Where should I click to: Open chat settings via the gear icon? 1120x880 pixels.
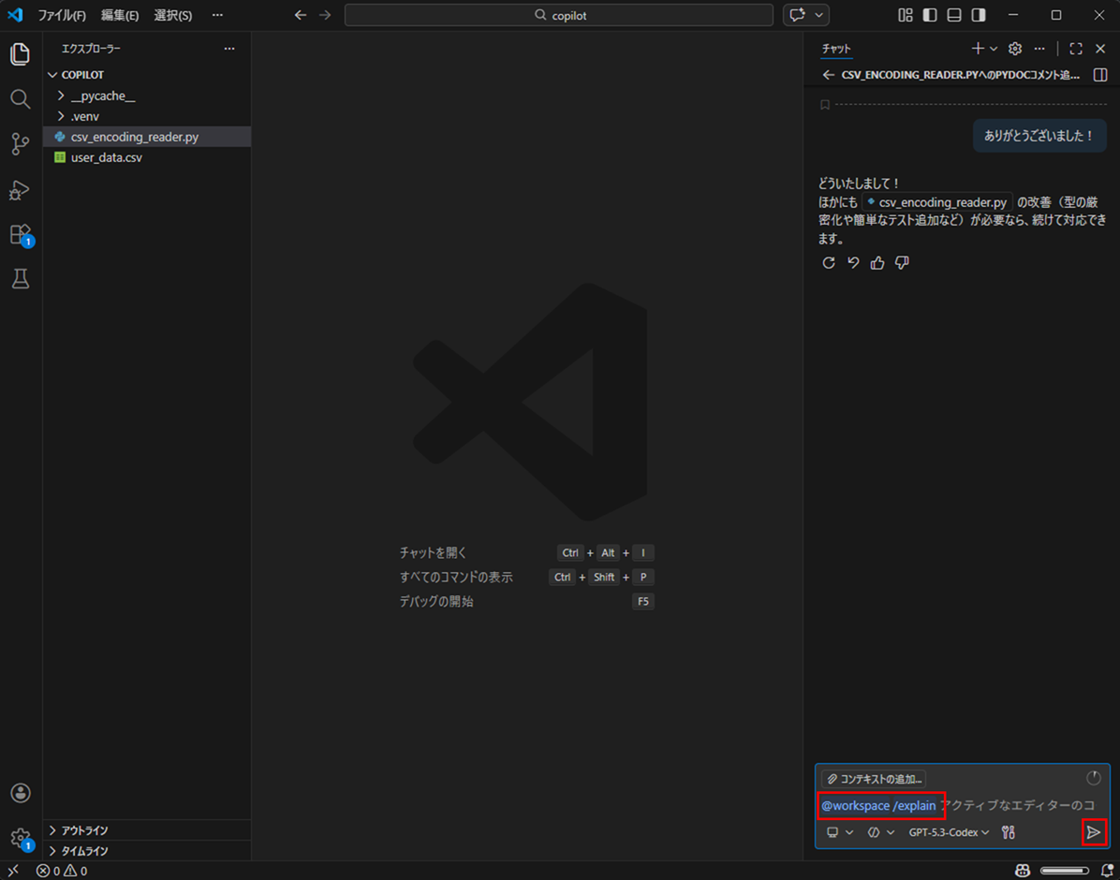1014,48
